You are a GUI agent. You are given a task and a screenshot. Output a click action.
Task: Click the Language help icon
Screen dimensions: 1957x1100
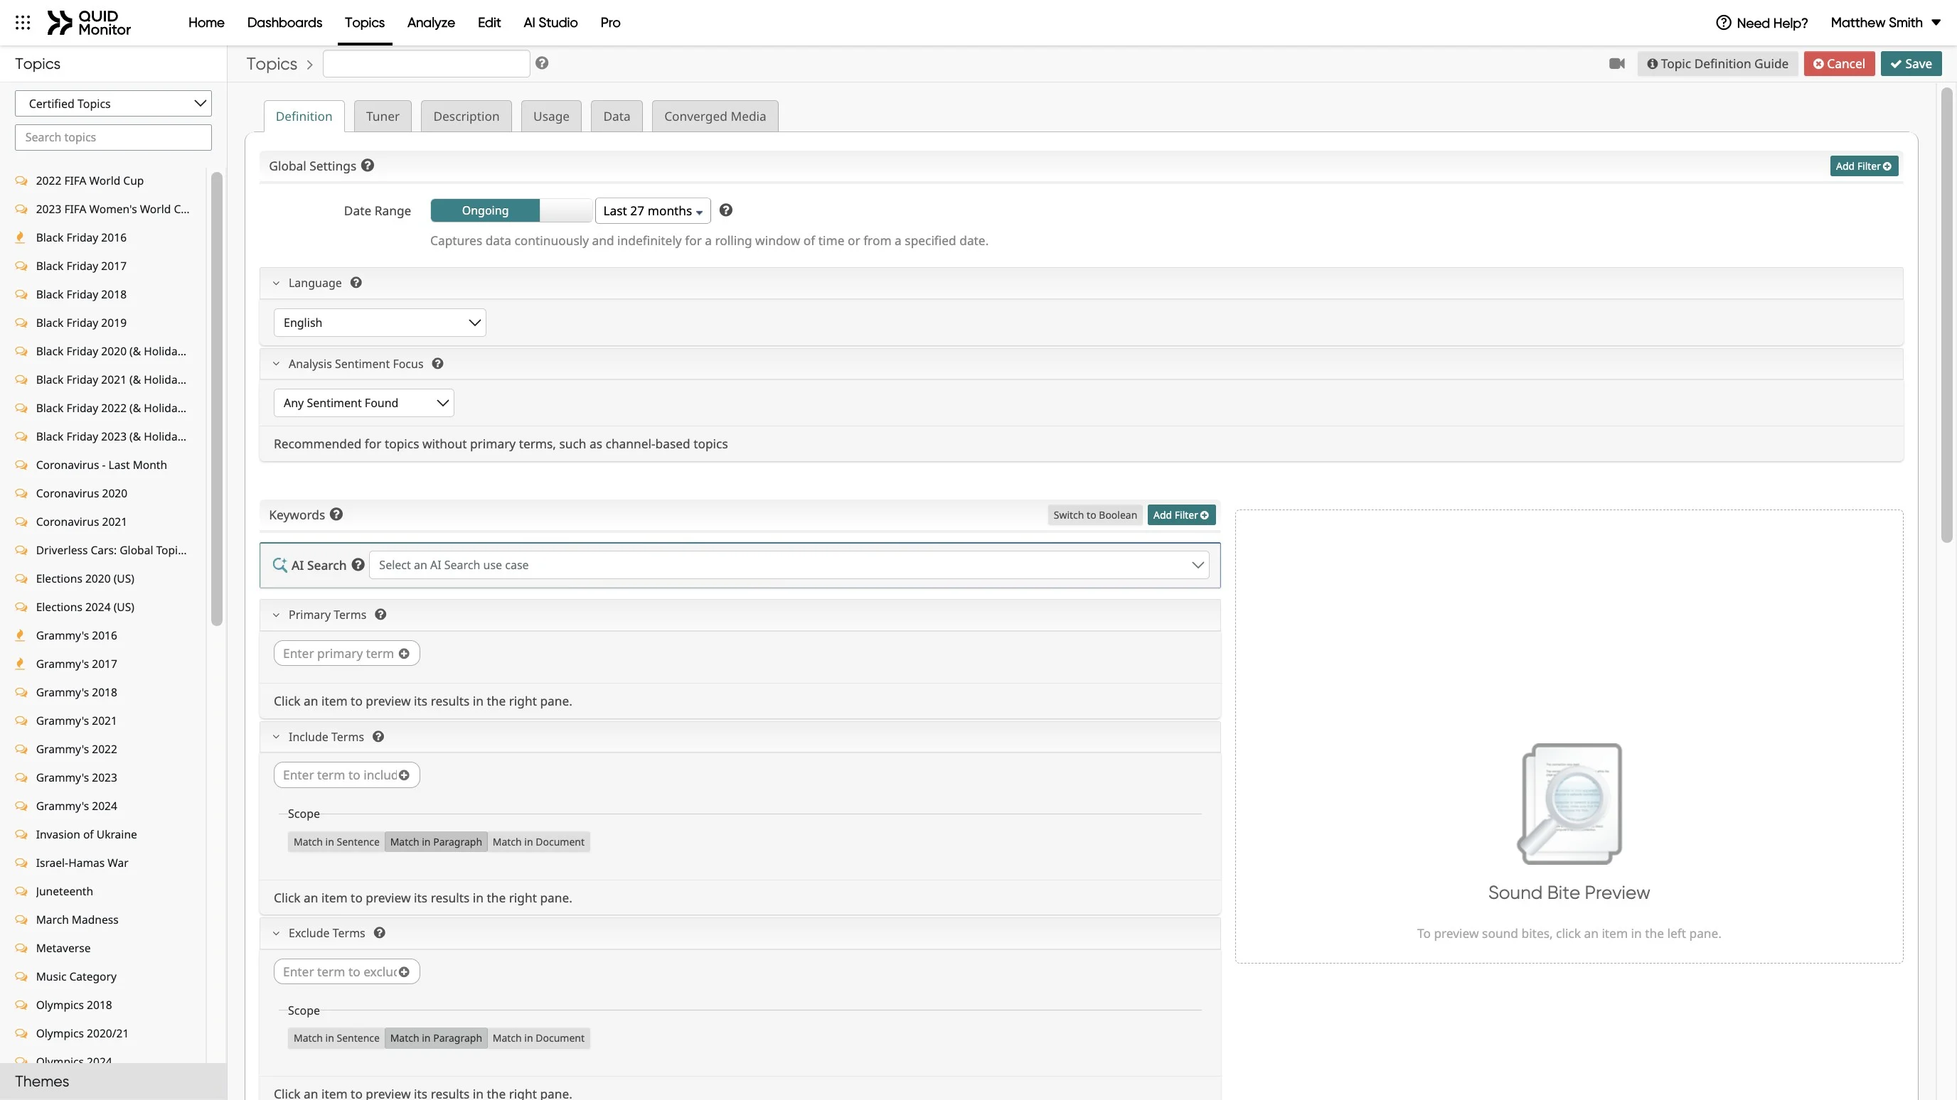click(356, 282)
